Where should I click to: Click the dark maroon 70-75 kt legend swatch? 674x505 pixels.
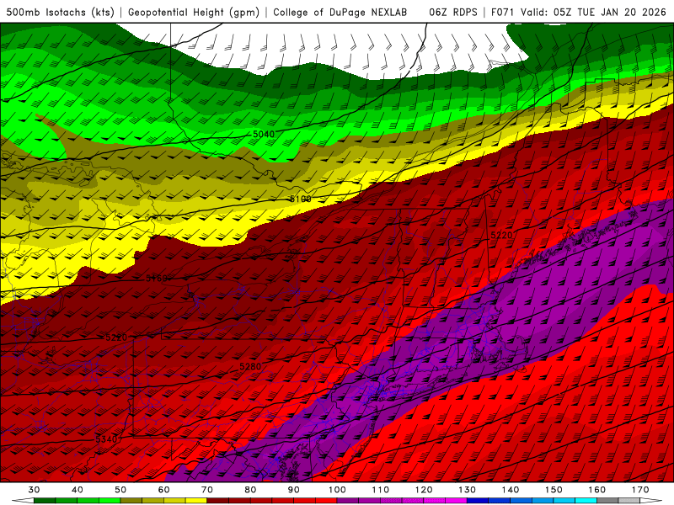[218, 501]
